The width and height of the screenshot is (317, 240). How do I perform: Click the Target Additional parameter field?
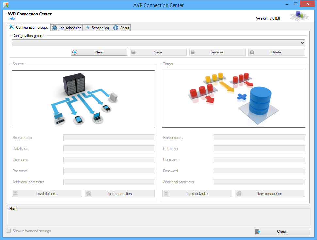tap(259, 182)
